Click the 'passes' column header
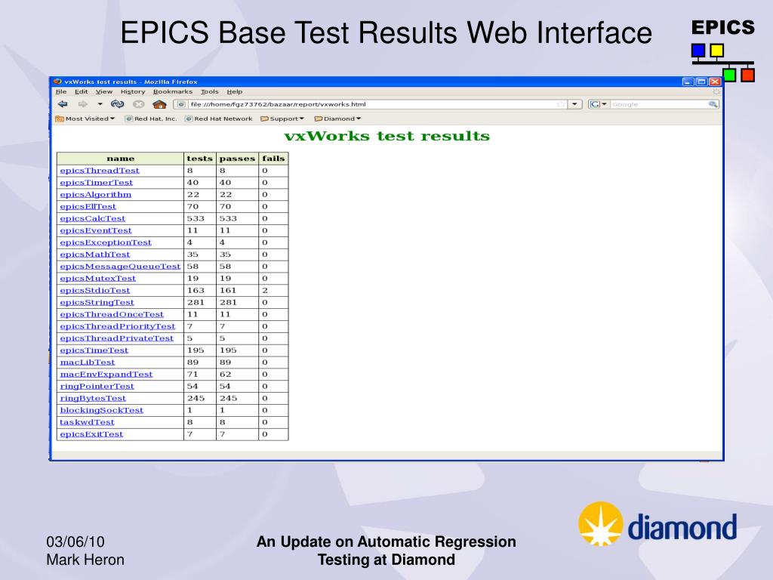Viewport: 773px width, 580px height. point(237,159)
